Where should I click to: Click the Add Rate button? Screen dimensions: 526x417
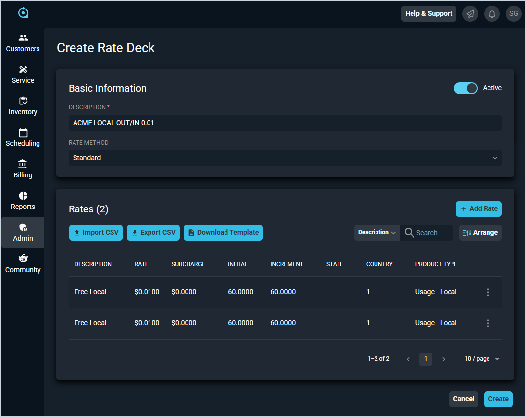(479, 209)
